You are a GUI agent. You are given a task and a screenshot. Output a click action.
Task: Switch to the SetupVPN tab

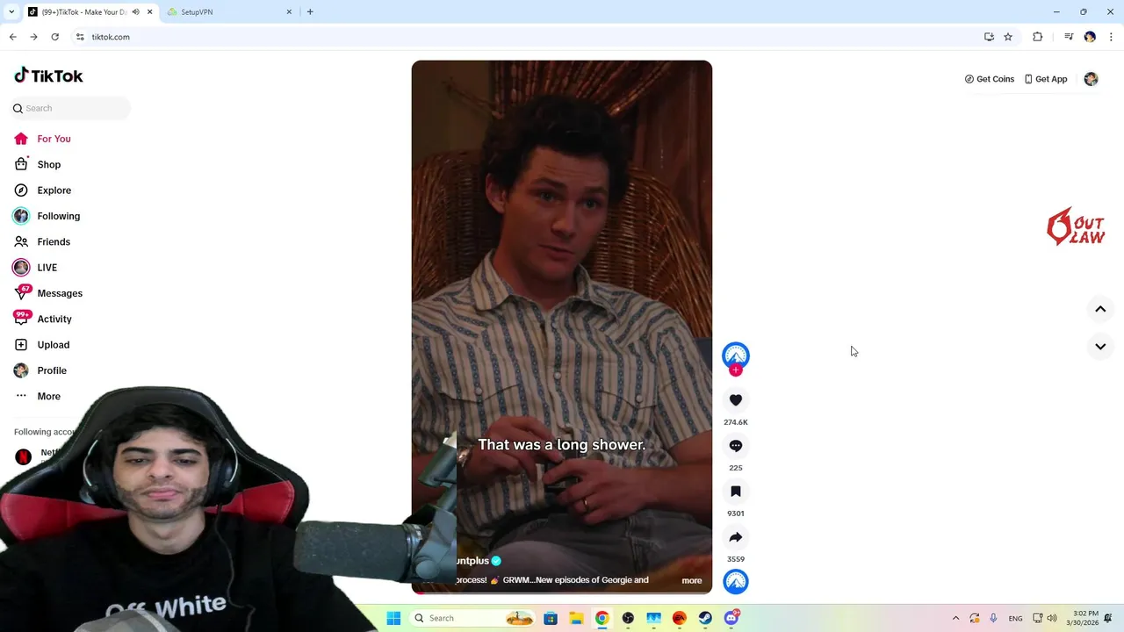click(228, 12)
